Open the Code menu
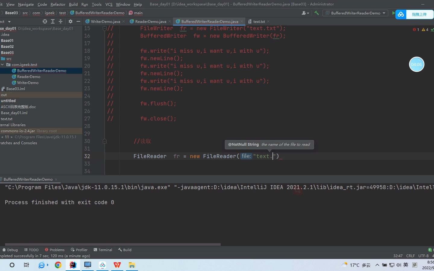 [x=42, y=4]
